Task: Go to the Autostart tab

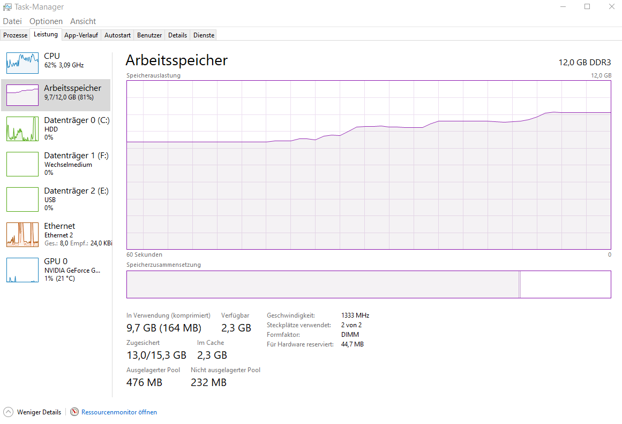Action: point(117,35)
